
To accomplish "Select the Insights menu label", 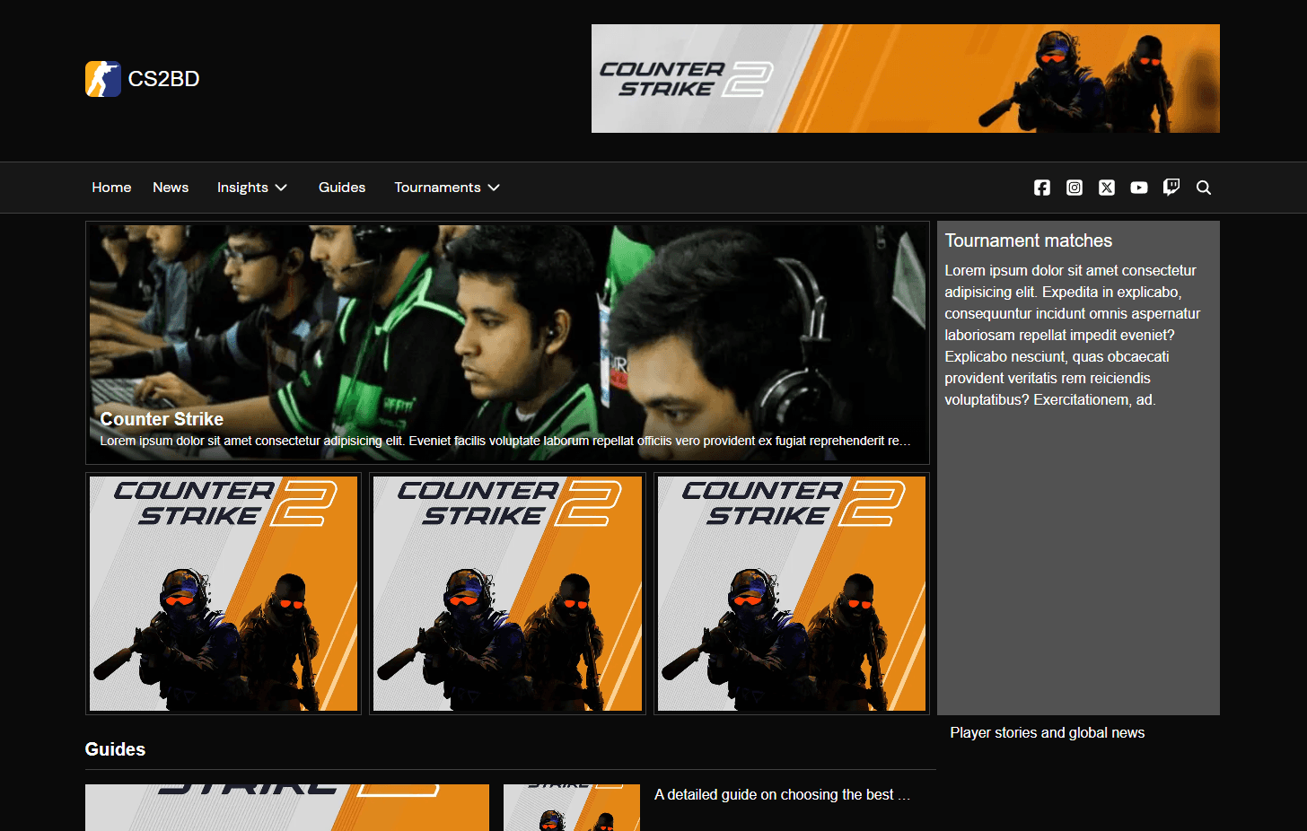I will coord(242,188).
